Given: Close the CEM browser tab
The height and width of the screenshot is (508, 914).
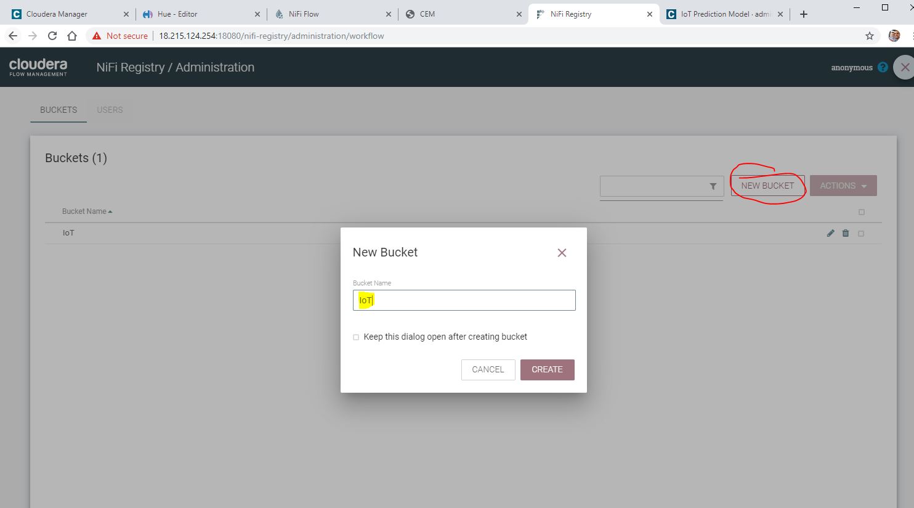Looking at the screenshot, I should [x=519, y=14].
